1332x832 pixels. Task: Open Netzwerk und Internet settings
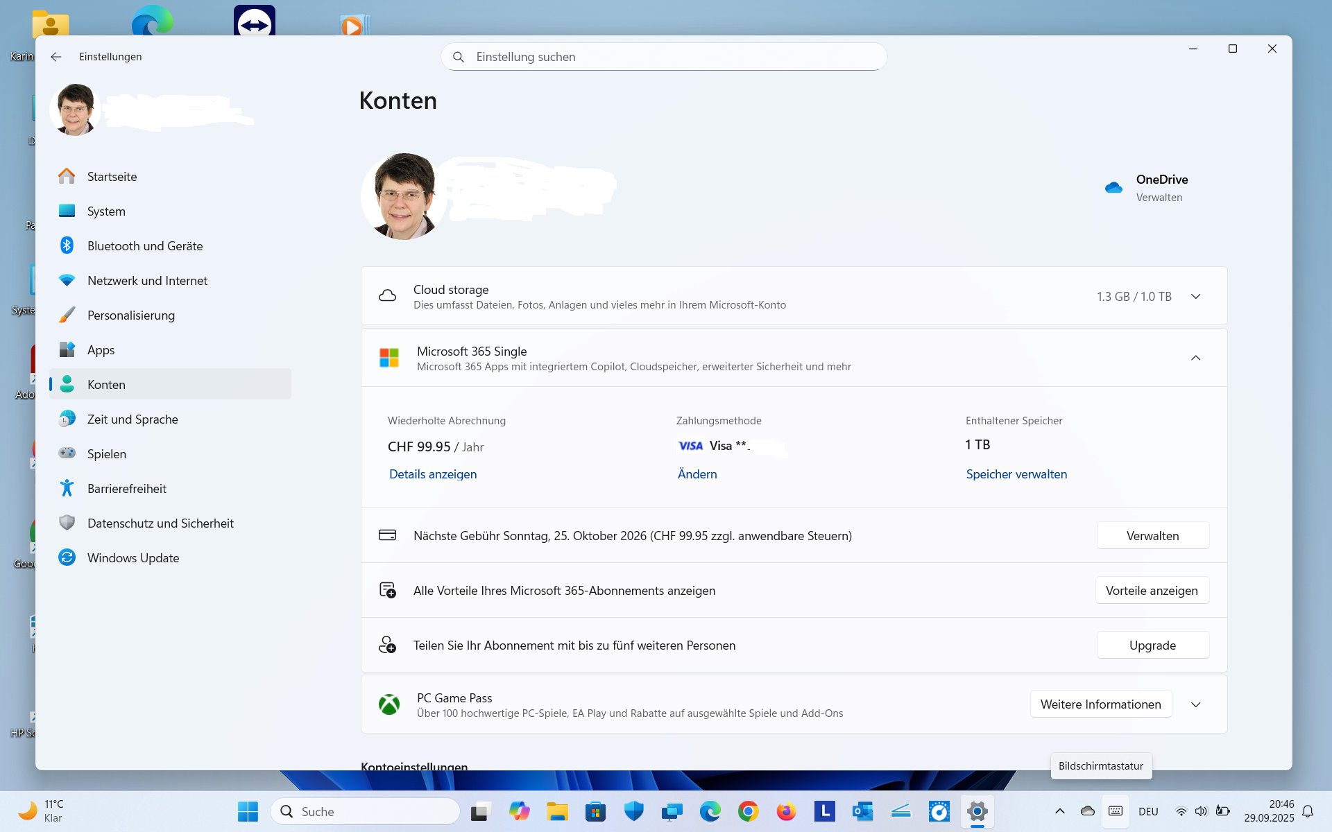point(147,280)
